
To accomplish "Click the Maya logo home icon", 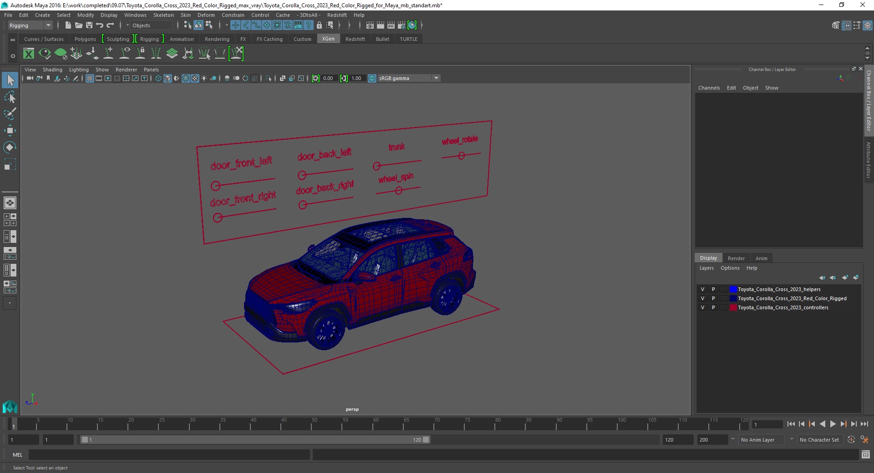I will 10,406.
